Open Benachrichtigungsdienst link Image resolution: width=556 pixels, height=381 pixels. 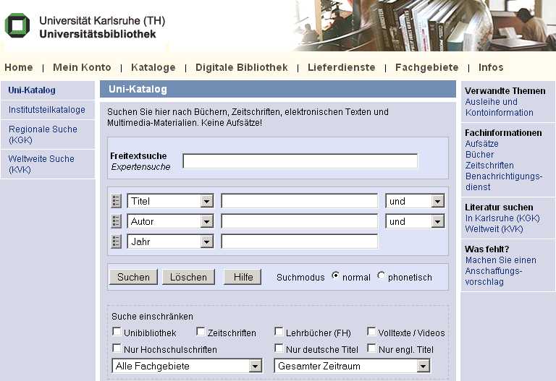504,181
